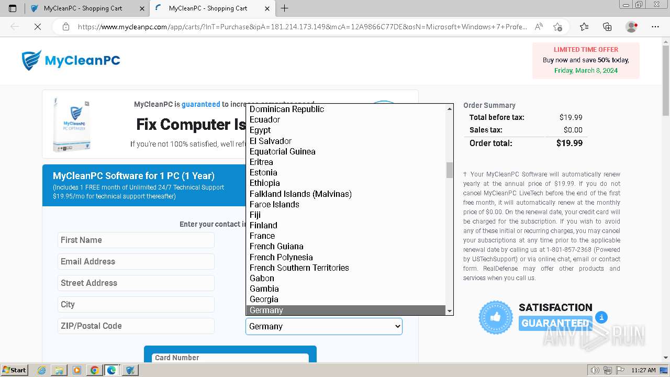Open the Favorites list
Screen dimensions: 670x377
tap(584, 27)
